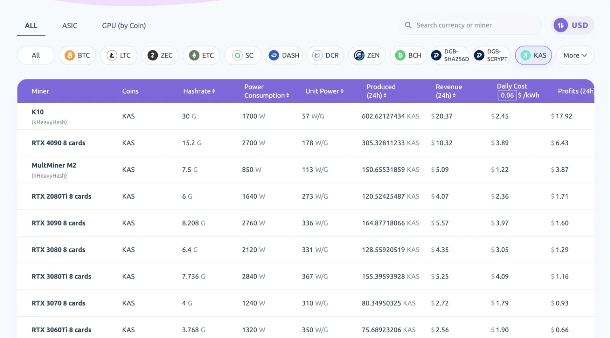Select the All coins filter chip

(36, 55)
